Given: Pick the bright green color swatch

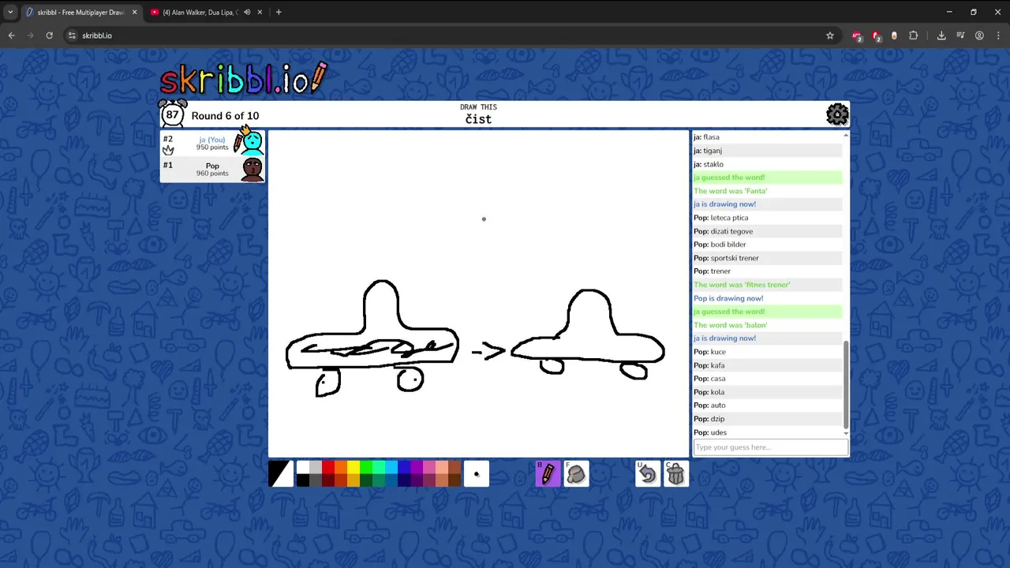Looking at the screenshot, I should click(x=366, y=468).
